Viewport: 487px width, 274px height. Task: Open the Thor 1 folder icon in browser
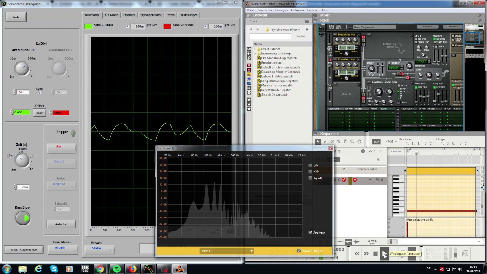(x=307, y=21)
